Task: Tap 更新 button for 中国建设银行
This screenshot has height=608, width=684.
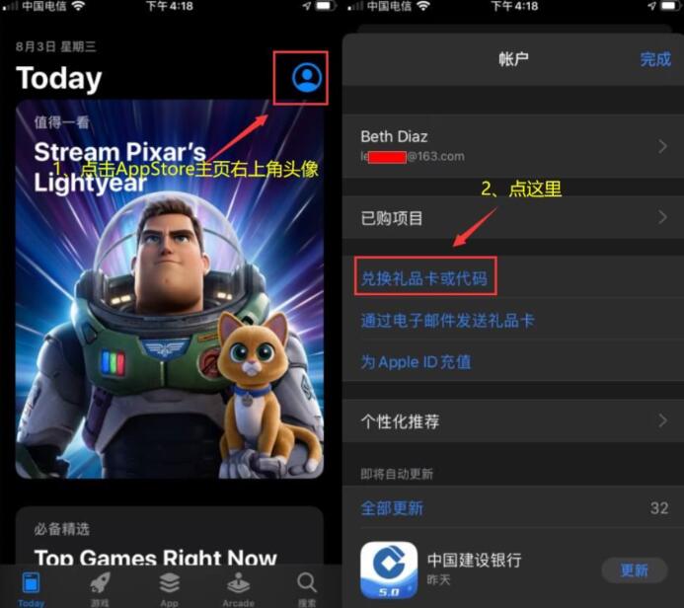Action: [635, 570]
